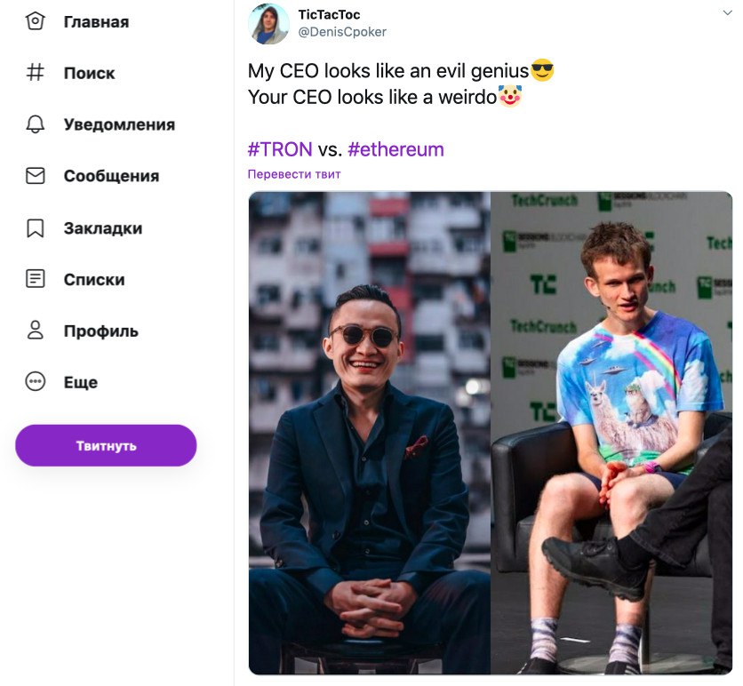This screenshot has height=686, width=743.
Task: Follow the #ethereum hashtag link
Action: [395, 149]
